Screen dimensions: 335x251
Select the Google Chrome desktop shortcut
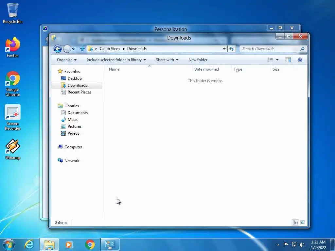(x=13, y=84)
